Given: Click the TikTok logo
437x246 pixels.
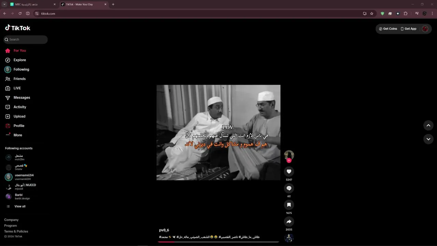Looking at the screenshot, I should click(x=18, y=28).
